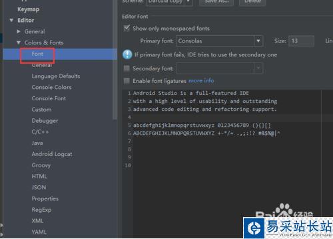
Task: Click the Save As button
Action: (216, 2)
